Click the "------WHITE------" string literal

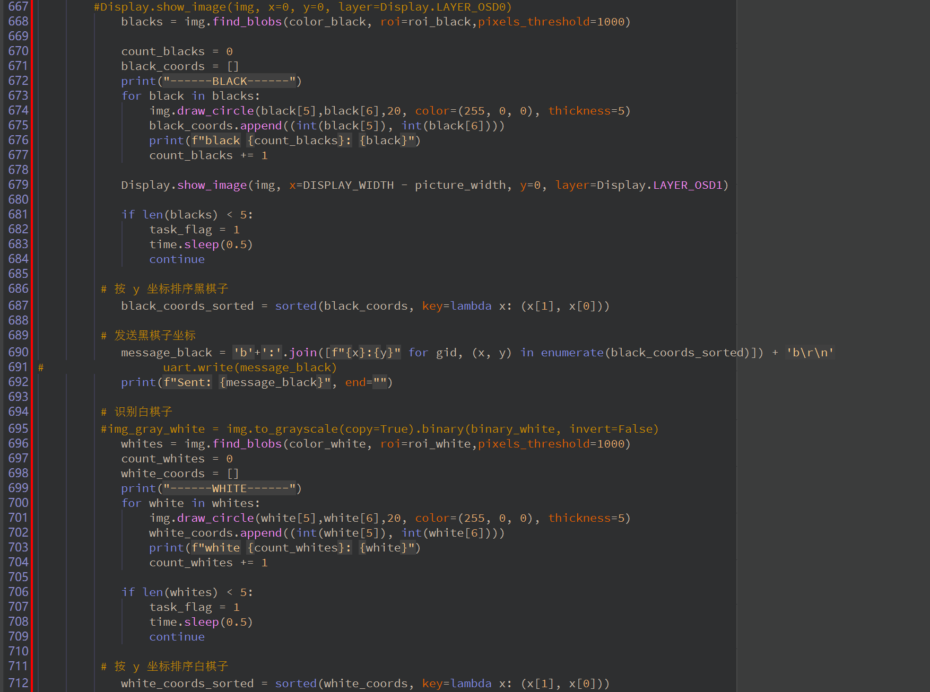[x=229, y=488]
